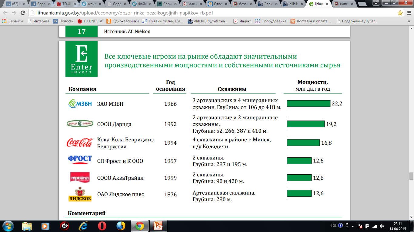Click the Лидское company logo

click(x=80, y=195)
